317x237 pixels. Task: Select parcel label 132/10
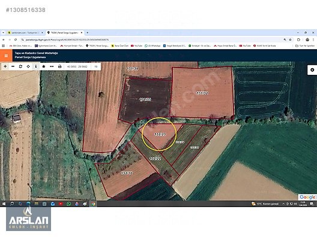click(127, 173)
